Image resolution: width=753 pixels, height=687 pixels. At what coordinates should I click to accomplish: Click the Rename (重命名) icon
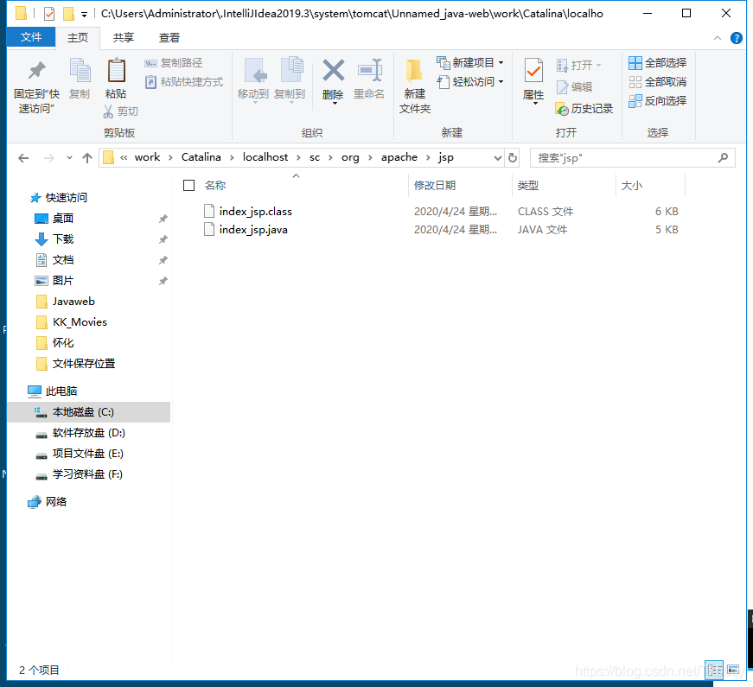(x=369, y=71)
